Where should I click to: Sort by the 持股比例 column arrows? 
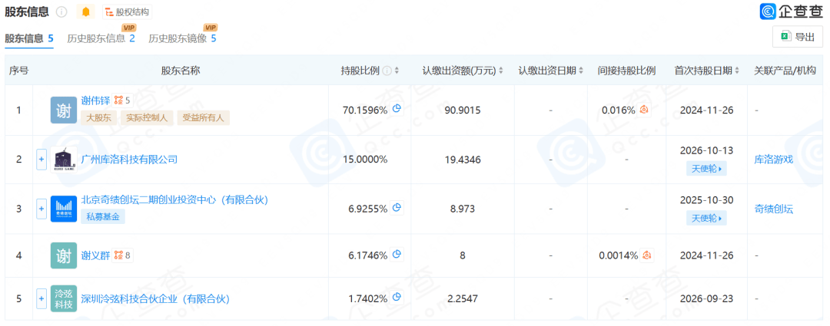(x=397, y=71)
